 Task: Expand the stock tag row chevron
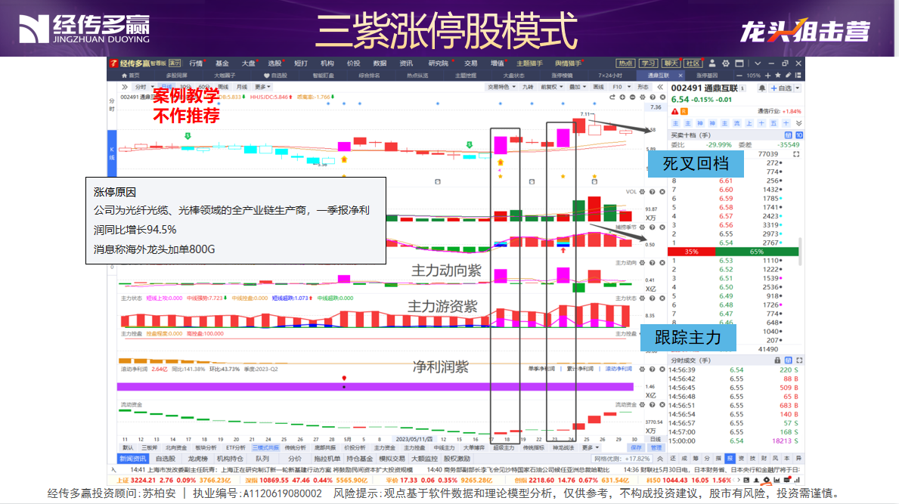point(798,123)
